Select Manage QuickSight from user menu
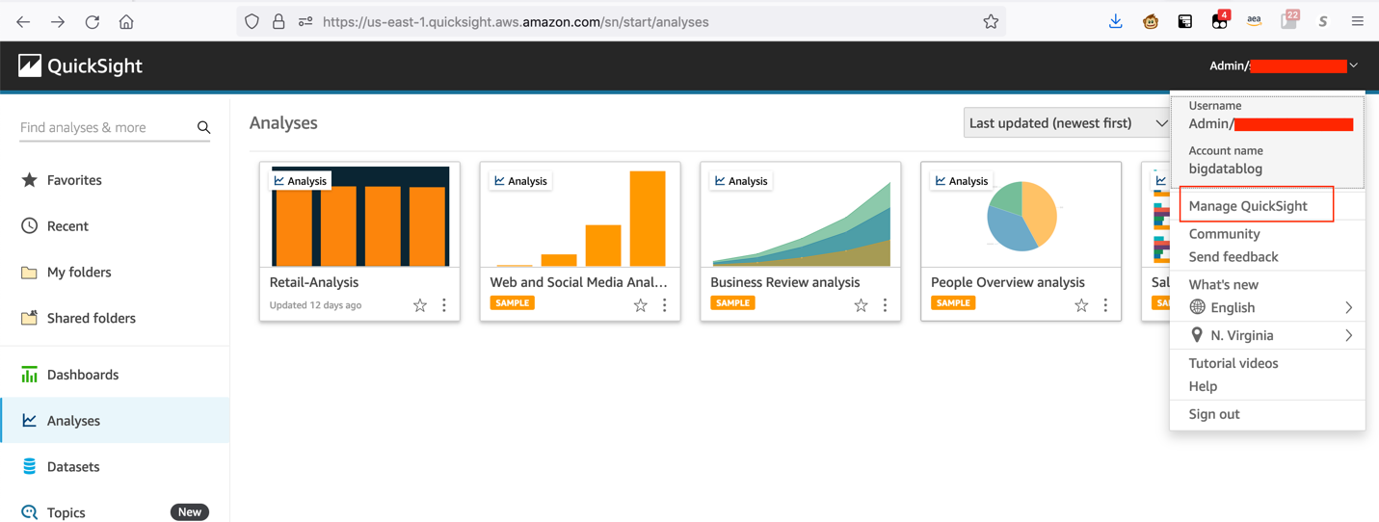1379x522 pixels. coord(1248,206)
